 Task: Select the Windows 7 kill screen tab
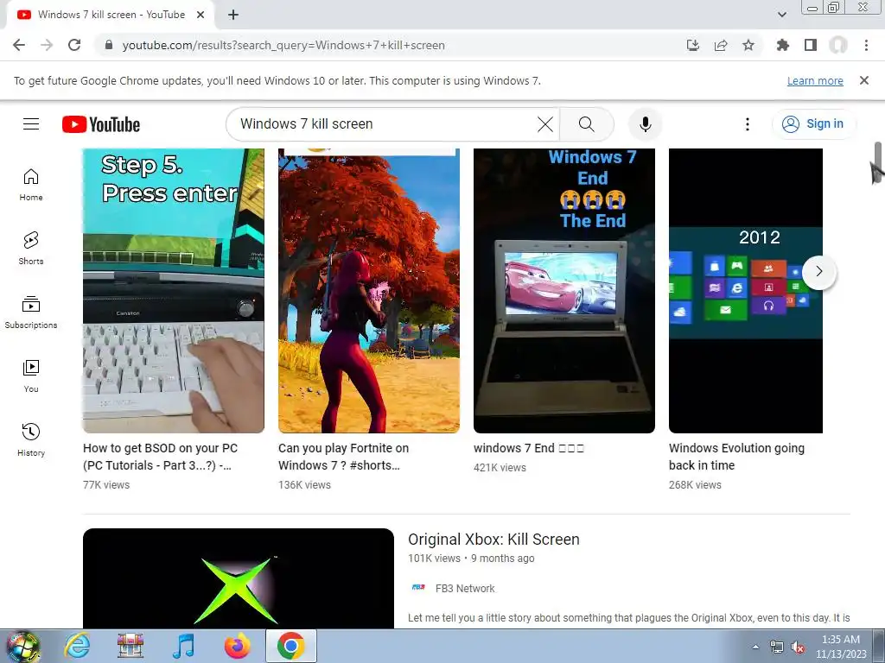111,15
